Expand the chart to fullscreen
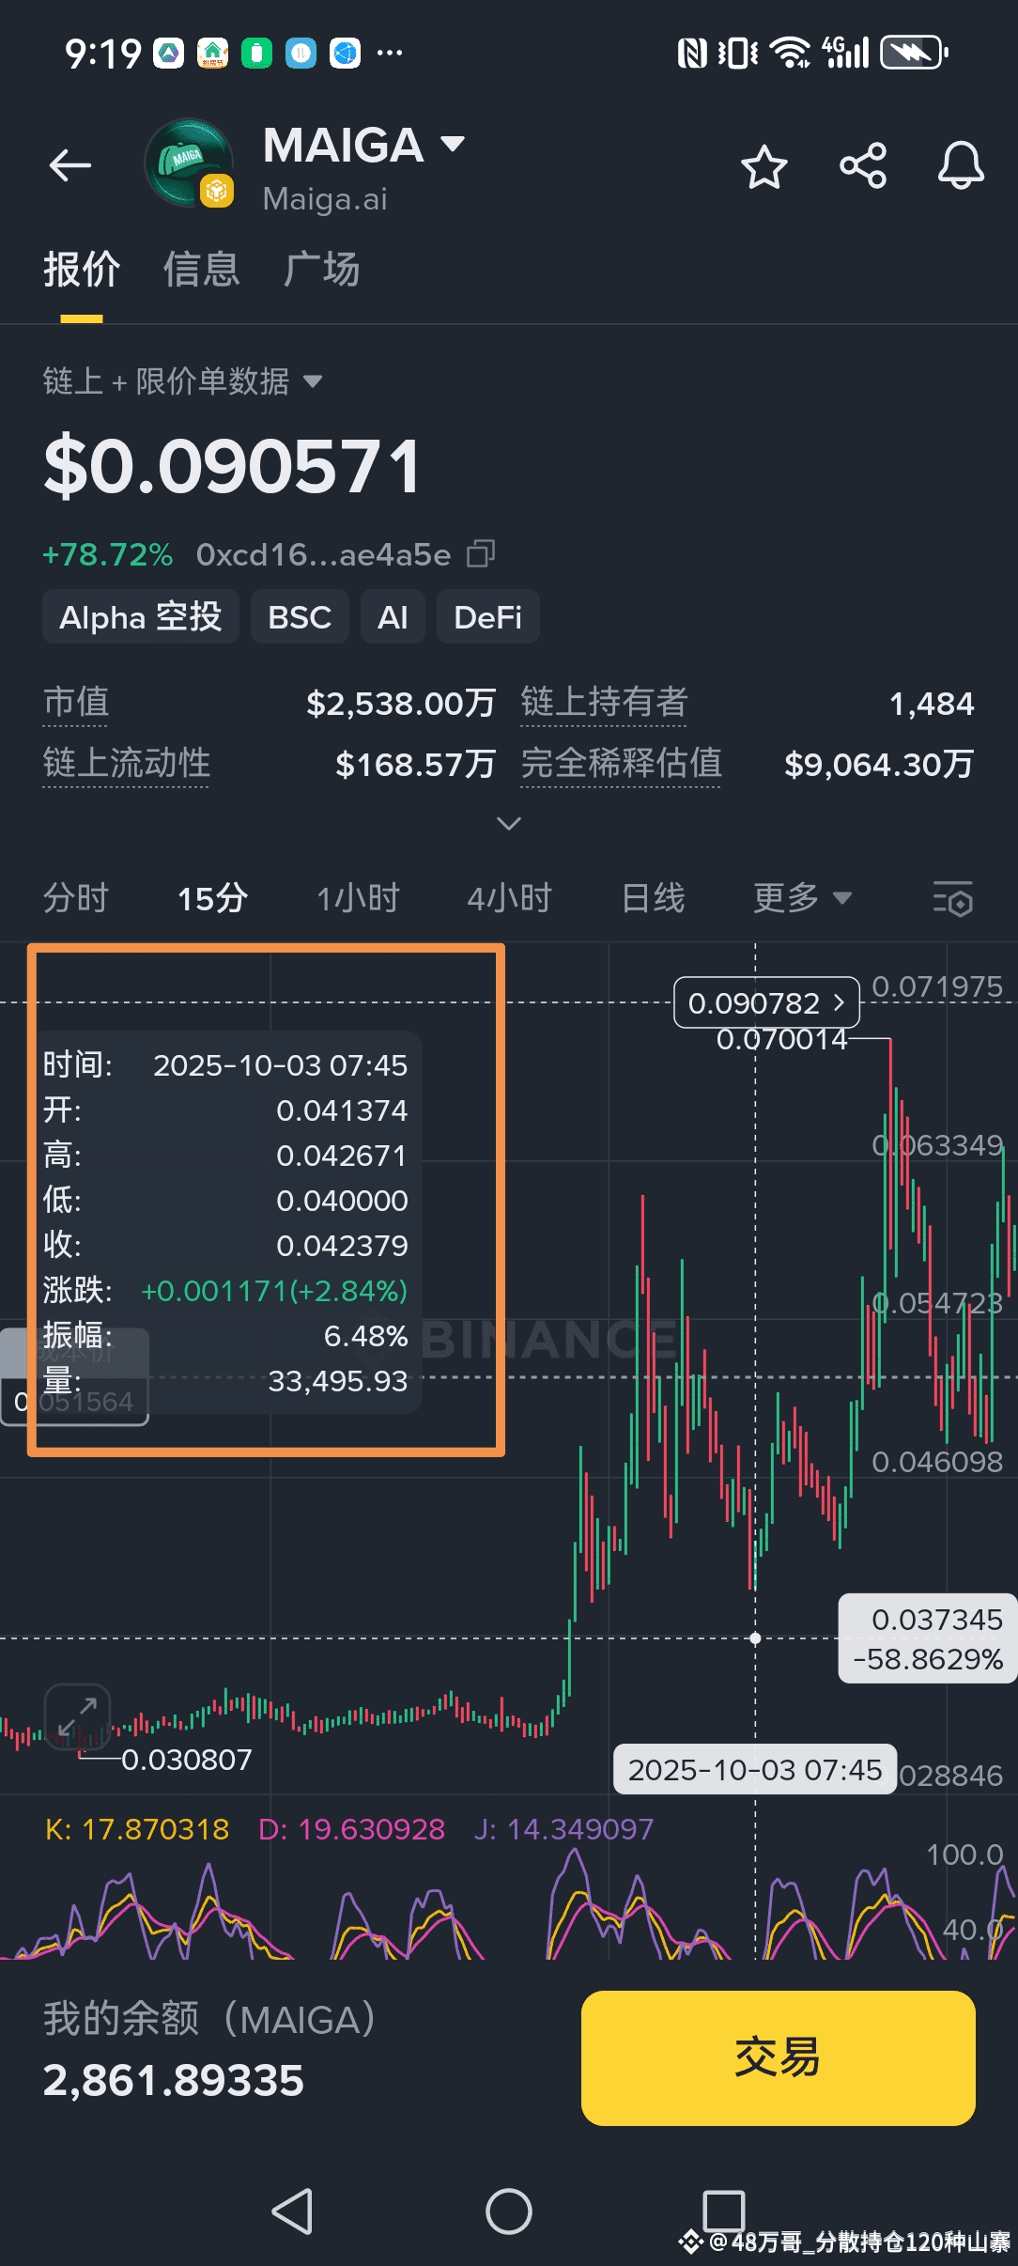Viewport: 1018px width, 2266px height. pos(78,1716)
